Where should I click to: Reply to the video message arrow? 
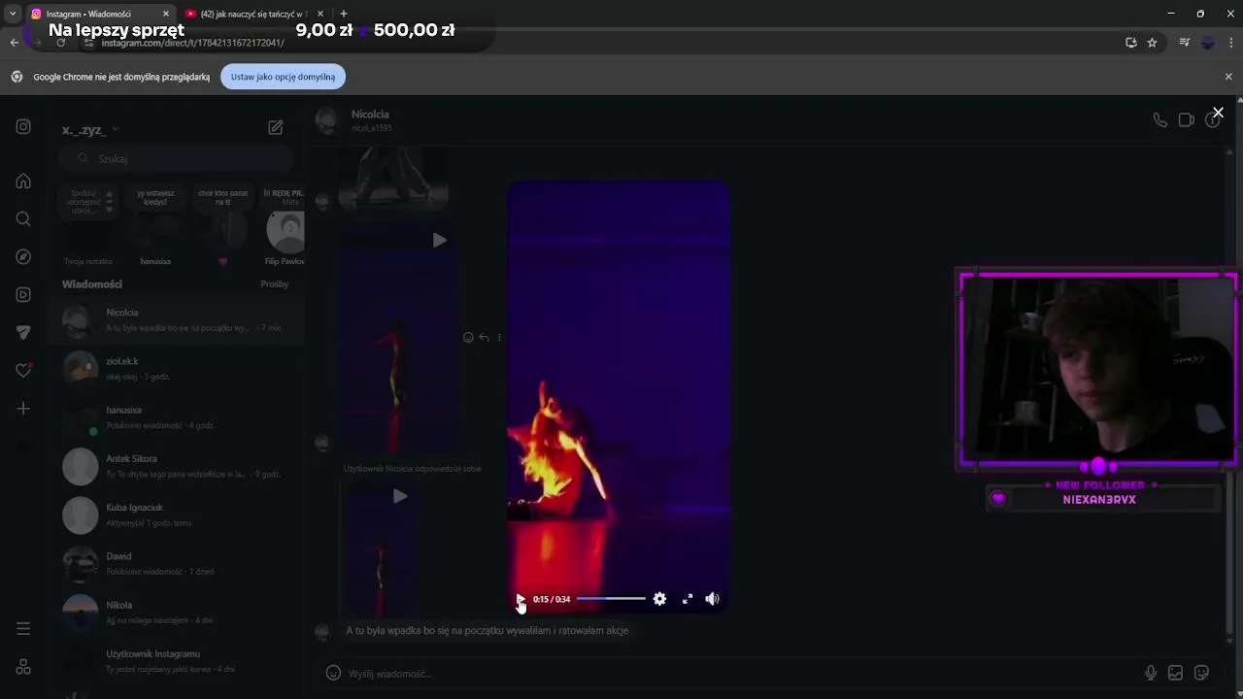(484, 338)
